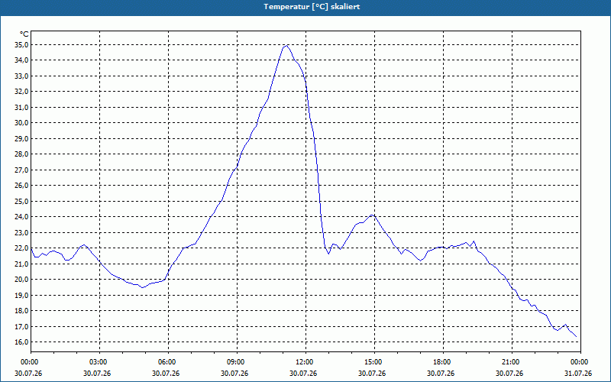The image size is (611, 382).
Task: Click the 31,0 y-axis label
Action: click(21, 107)
